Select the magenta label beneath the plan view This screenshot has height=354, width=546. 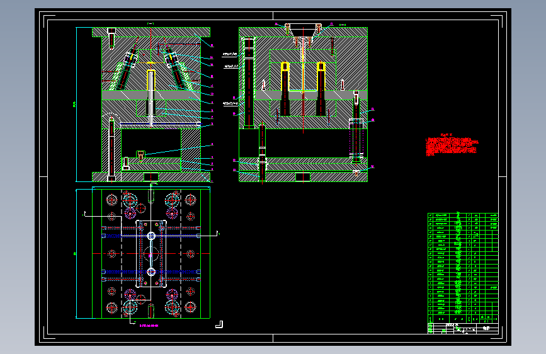149,326
